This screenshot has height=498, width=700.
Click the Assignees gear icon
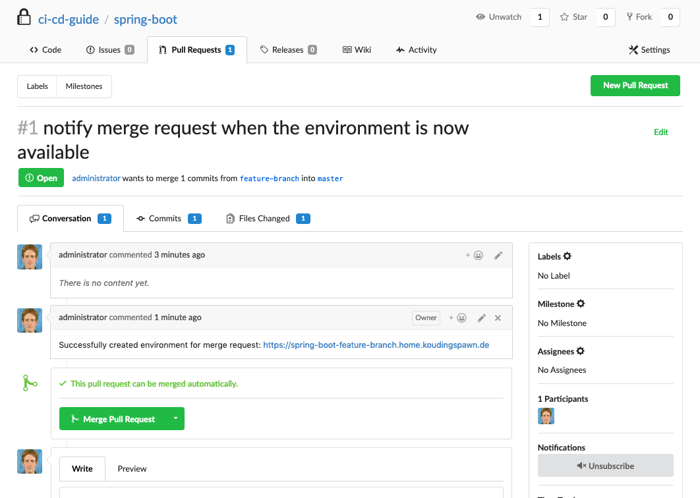point(581,351)
